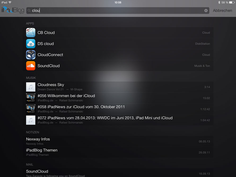Tap the Bluetooth status icon
Image resolution: width=236 pixels, height=177 pixels.
(219, 2)
